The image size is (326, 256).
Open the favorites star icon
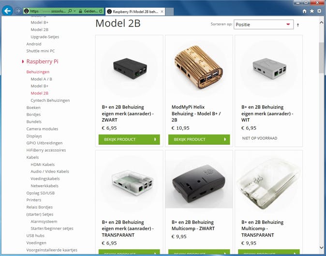[312, 11]
